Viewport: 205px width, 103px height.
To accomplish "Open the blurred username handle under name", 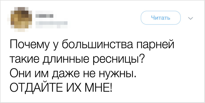I will pyautogui.click(x=52, y=23).
